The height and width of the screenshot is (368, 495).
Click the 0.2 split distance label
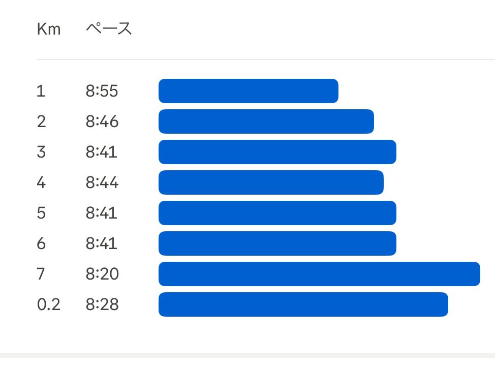[x=49, y=304]
